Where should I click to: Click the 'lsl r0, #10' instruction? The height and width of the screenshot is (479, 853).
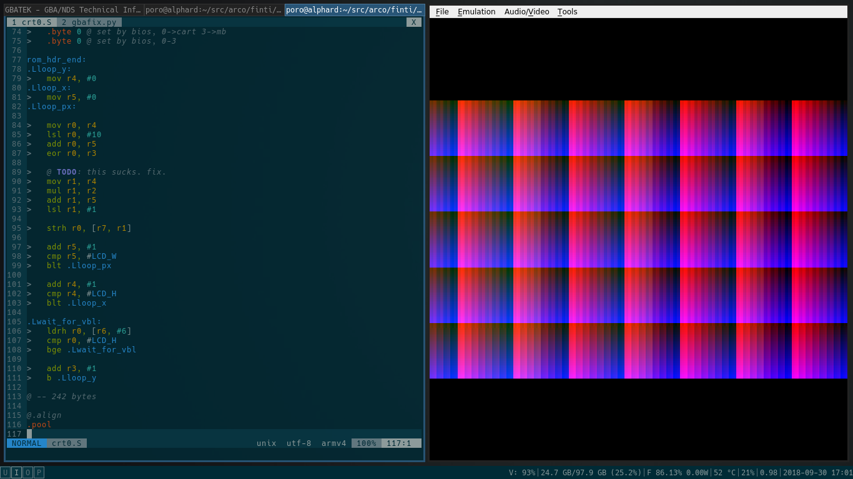tap(74, 134)
